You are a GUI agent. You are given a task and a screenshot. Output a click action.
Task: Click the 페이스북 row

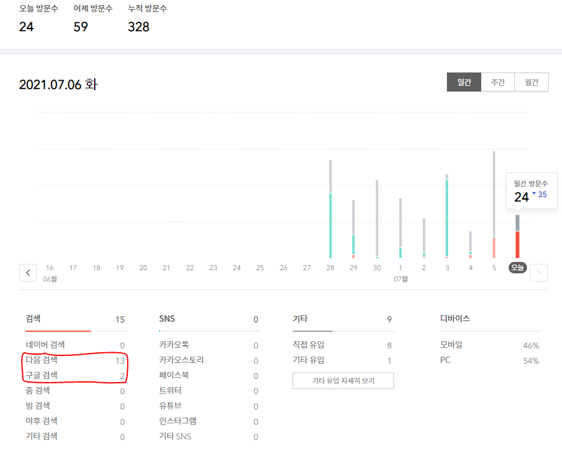tap(209, 375)
